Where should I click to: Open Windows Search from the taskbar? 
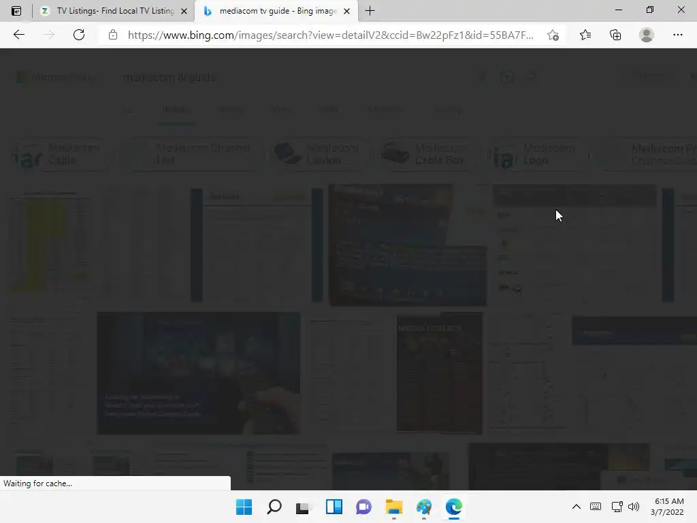tap(274, 507)
